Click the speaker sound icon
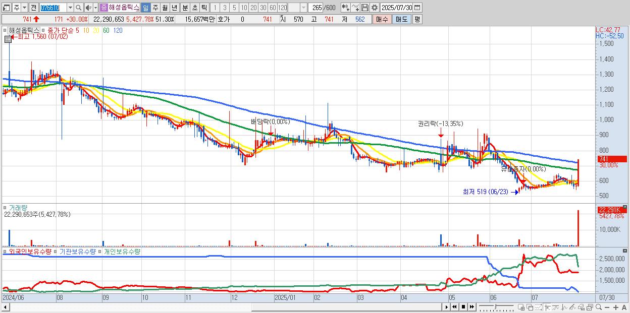Image resolution: width=630 pixels, height=313 pixels. click(x=88, y=8)
